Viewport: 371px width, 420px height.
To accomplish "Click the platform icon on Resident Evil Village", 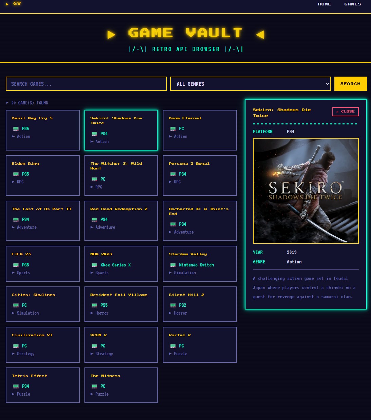I will pyautogui.click(x=94, y=305).
